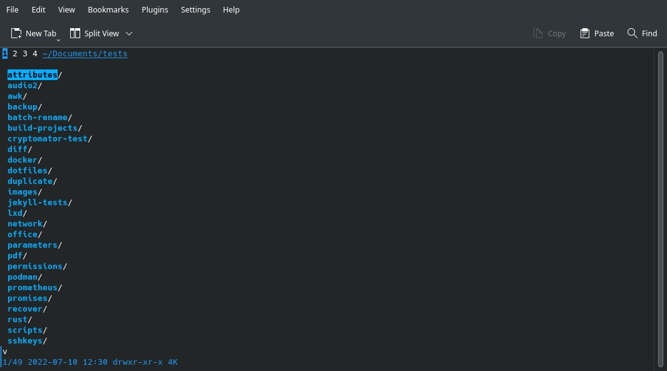The width and height of the screenshot is (667, 371).
Task: Select the diff directory
Action: pos(18,149)
